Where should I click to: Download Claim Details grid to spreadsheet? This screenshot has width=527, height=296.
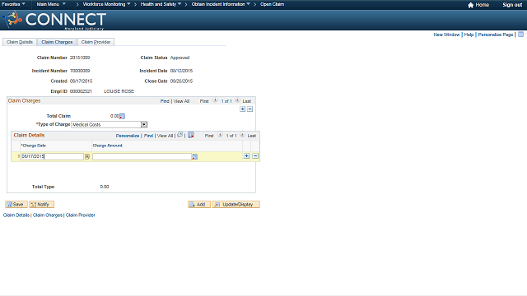[191, 135]
